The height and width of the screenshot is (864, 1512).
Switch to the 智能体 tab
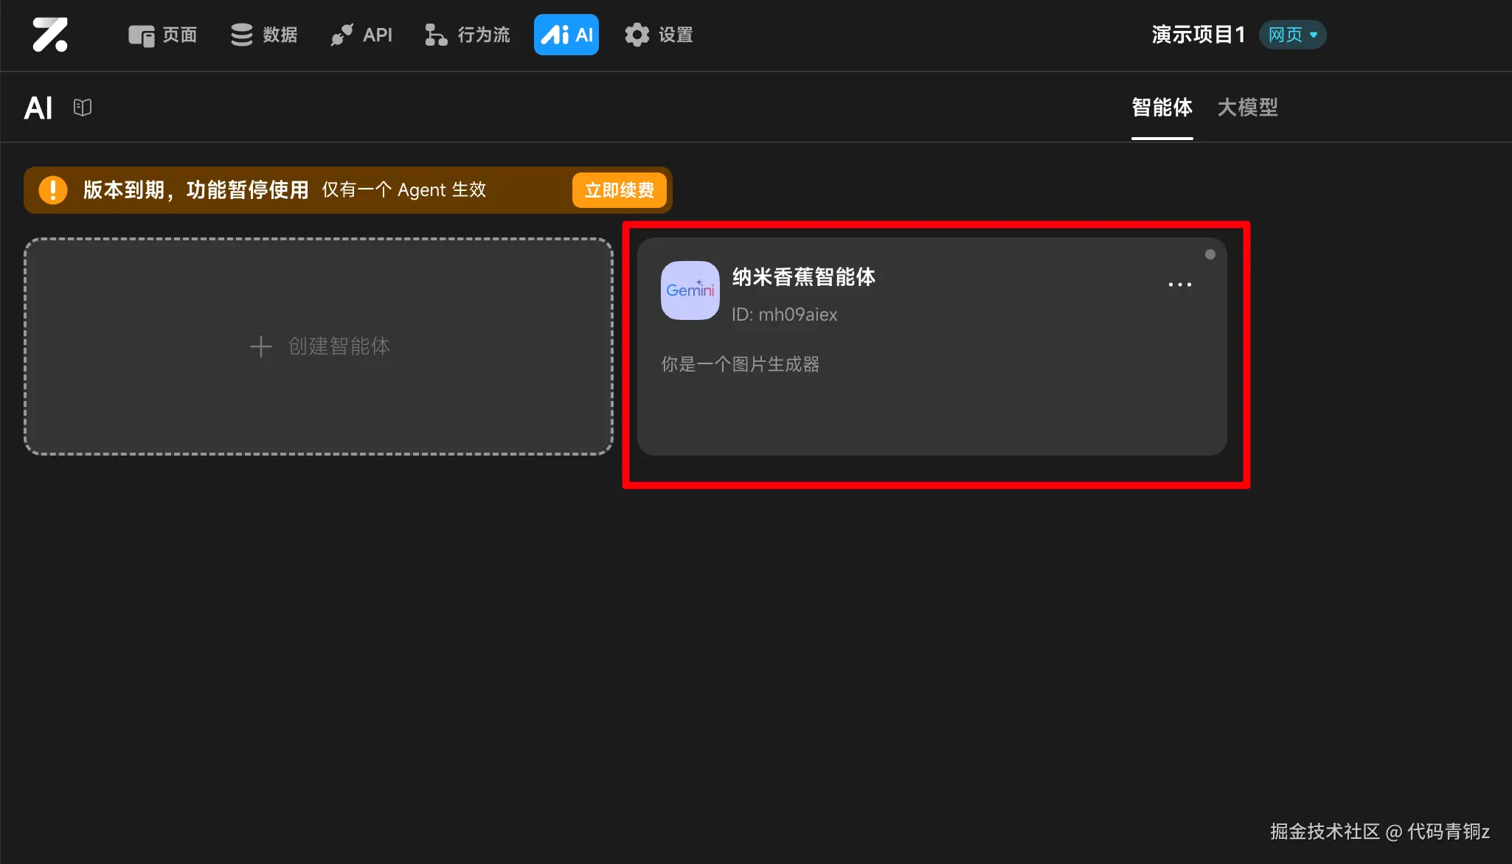(x=1162, y=108)
